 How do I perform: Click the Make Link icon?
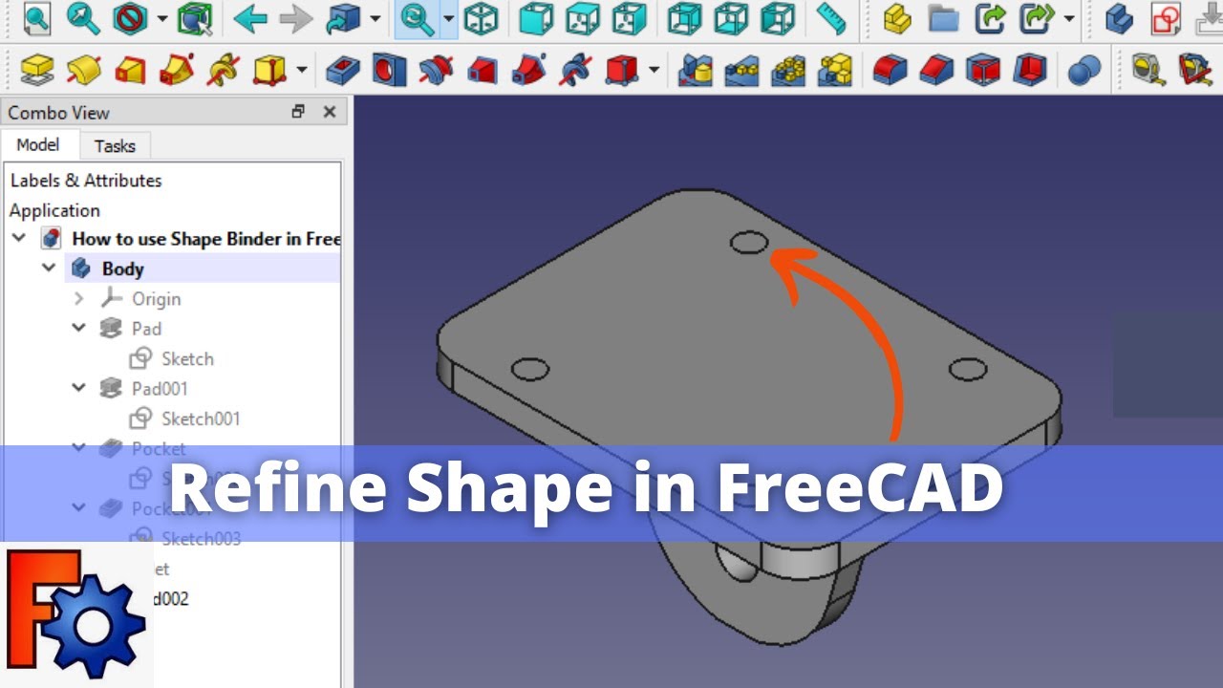click(991, 18)
